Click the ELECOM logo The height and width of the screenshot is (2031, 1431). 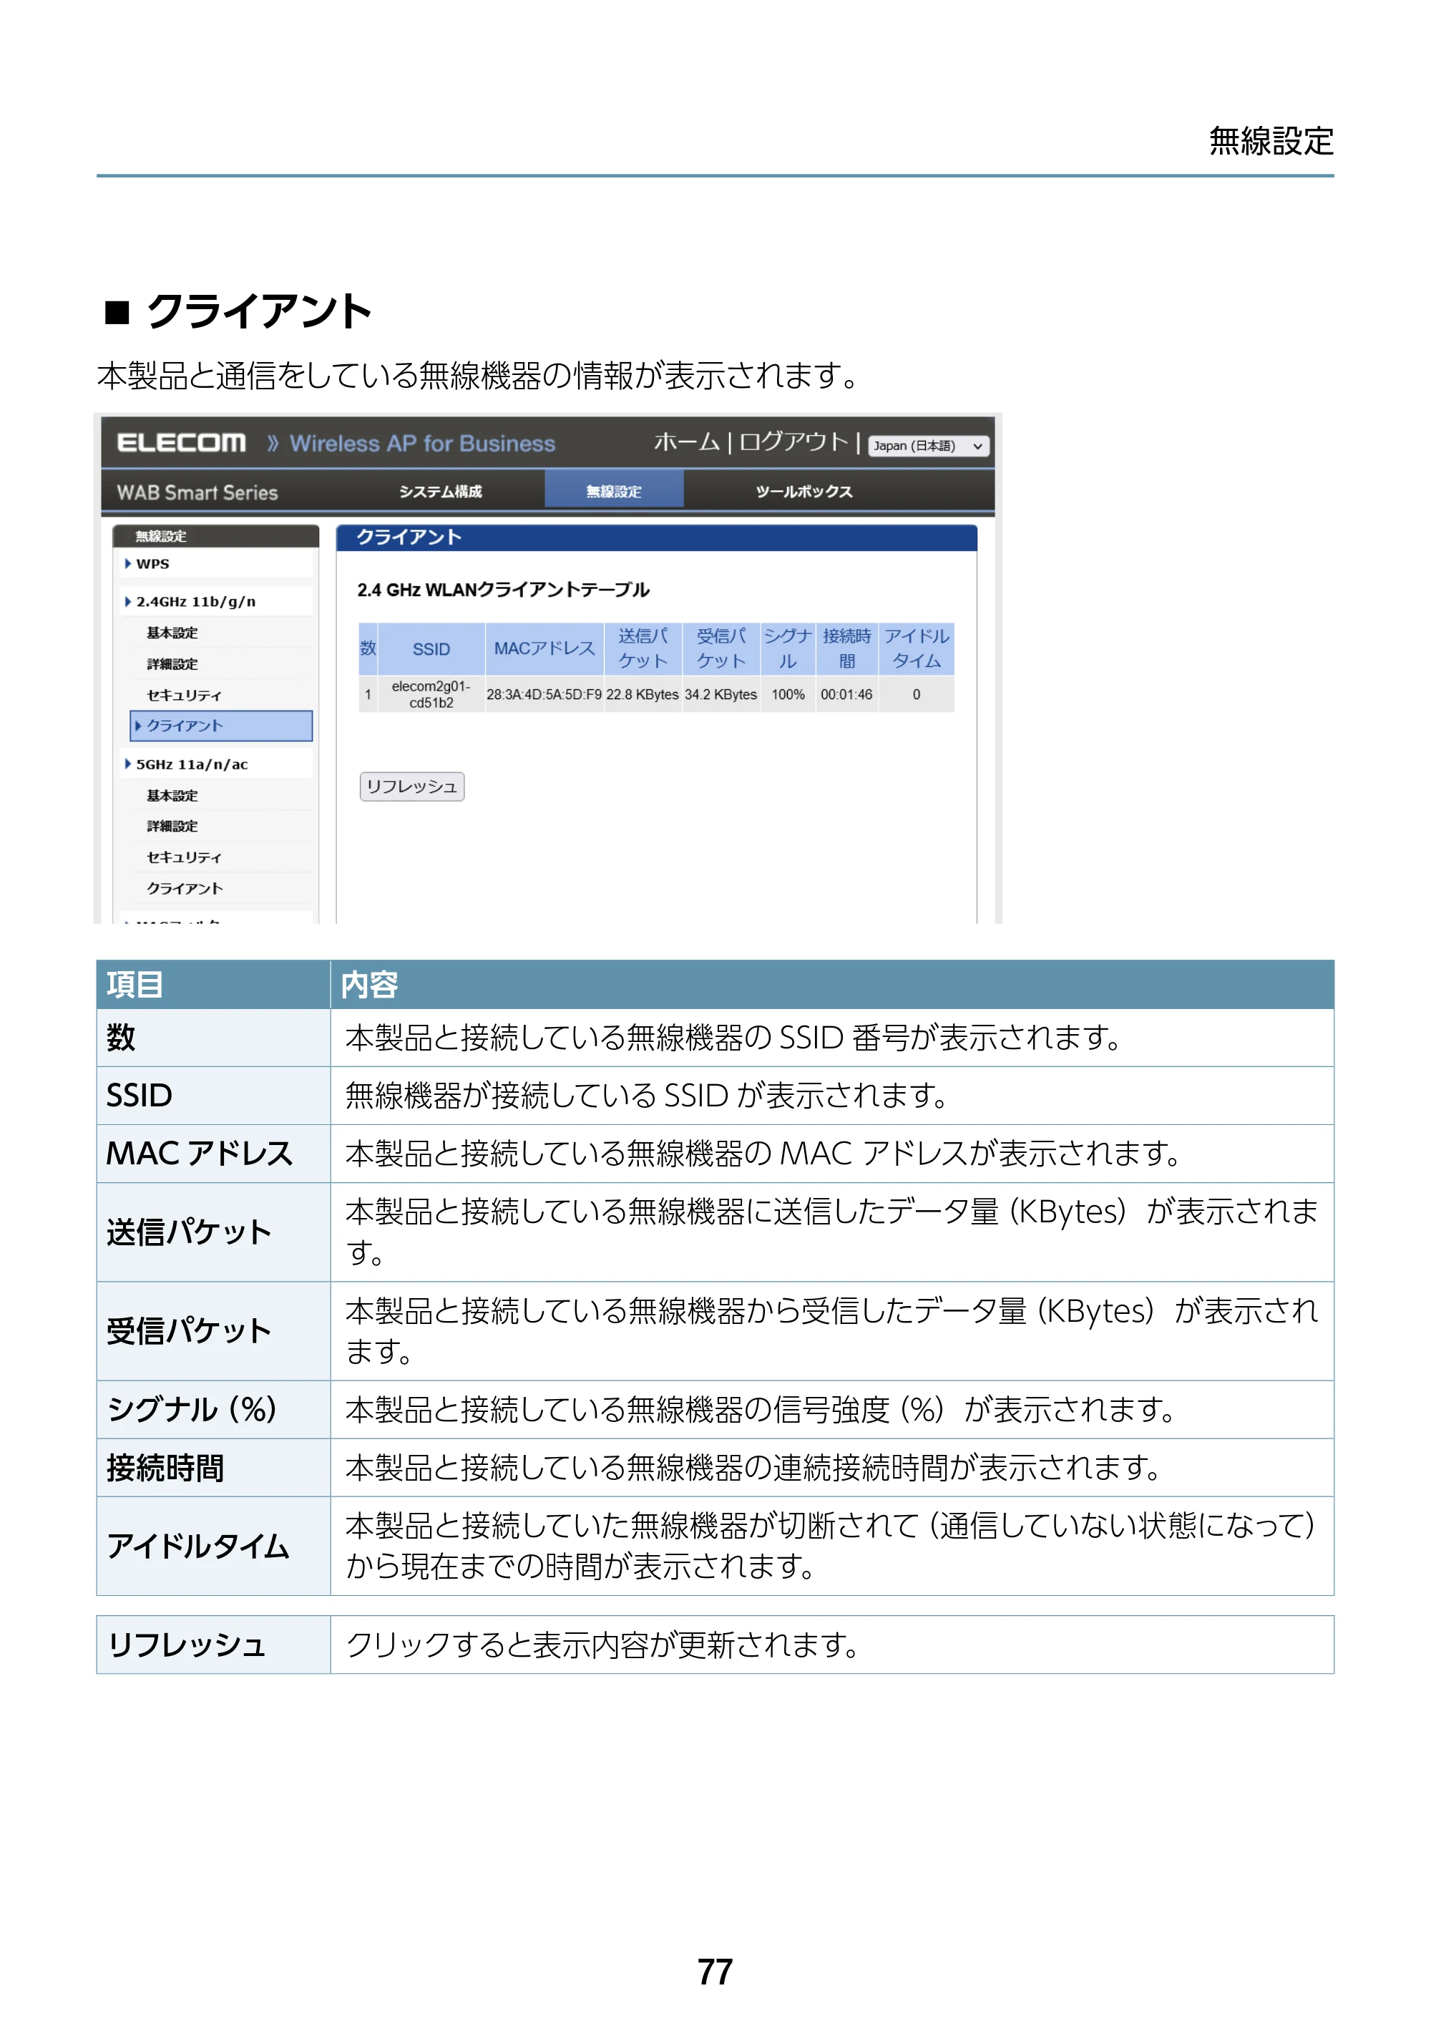181,442
